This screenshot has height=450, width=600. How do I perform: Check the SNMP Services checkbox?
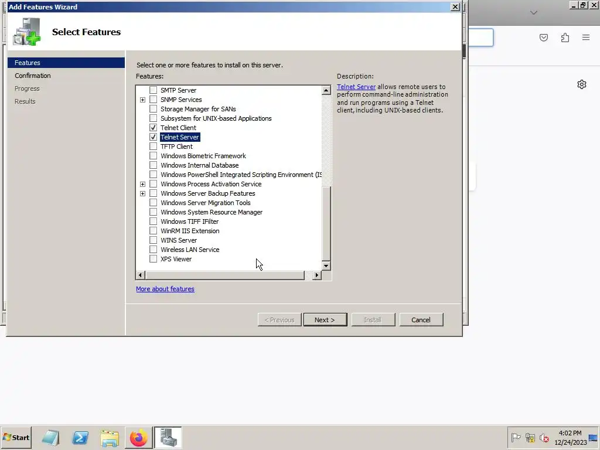[x=153, y=100]
